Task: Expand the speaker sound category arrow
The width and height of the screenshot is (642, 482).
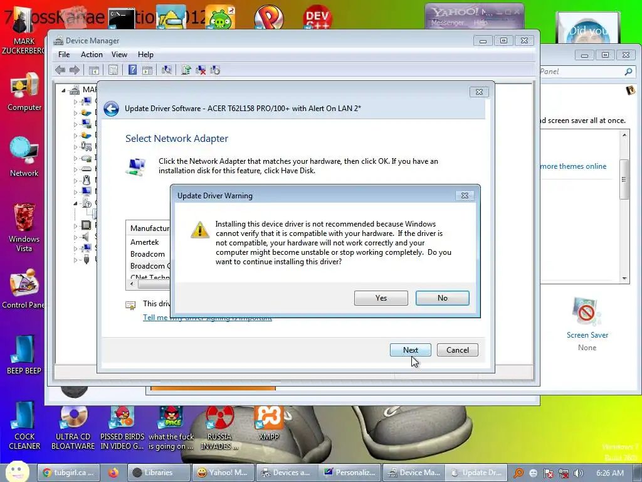Action: [75, 237]
